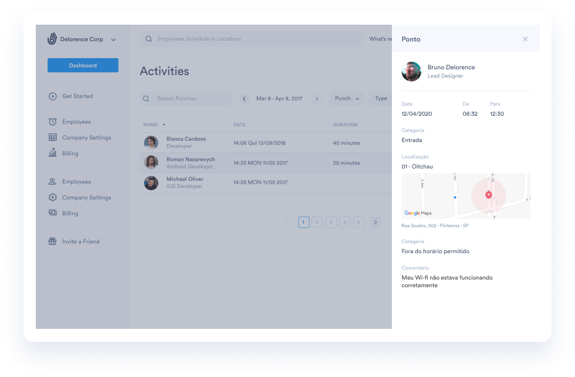575x377 pixels.
Task: Close the Ponto side panel
Action: click(x=525, y=39)
